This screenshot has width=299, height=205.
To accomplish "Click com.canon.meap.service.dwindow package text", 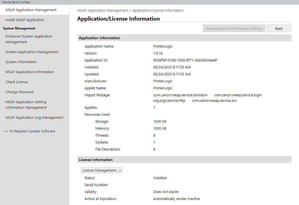I will click(x=180, y=95).
